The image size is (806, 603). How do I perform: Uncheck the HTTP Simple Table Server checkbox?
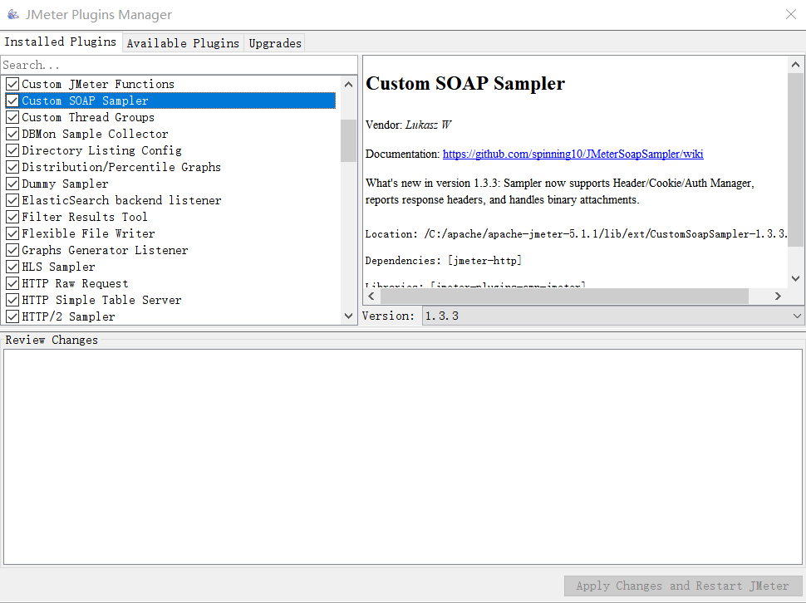[x=12, y=300]
